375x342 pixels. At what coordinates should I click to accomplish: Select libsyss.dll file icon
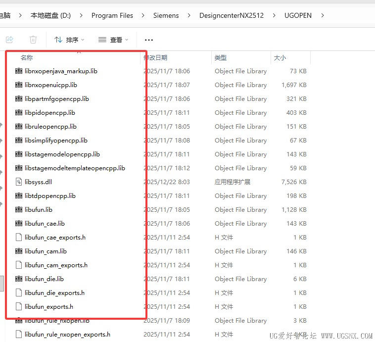19,182
